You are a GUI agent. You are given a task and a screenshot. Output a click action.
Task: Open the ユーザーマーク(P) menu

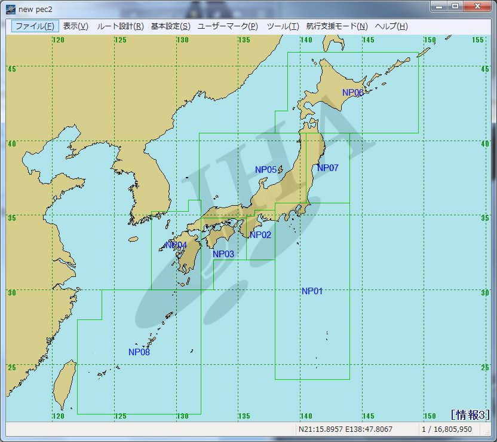coord(228,26)
